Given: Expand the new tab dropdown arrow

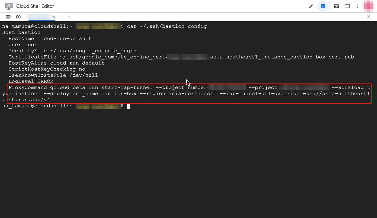Looking at the screenshot, I should pyautogui.click(x=69, y=17).
